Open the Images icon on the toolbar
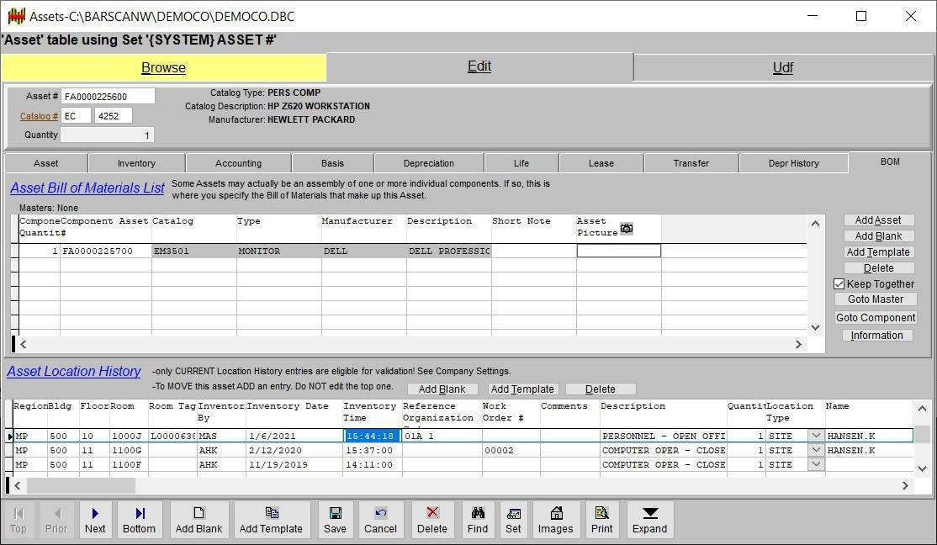The image size is (937, 545). coord(555,519)
